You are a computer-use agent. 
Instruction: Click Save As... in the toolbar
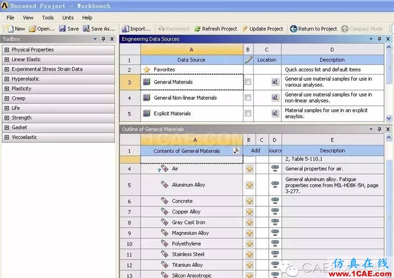click(x=99, y=29)
